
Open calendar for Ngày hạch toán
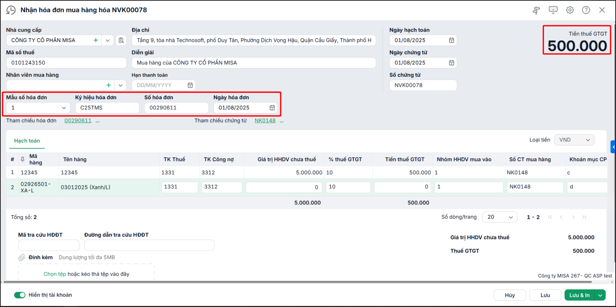pos(452,40)
